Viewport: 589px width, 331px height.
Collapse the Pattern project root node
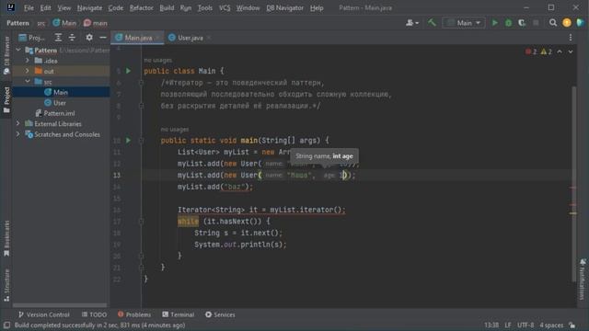(18, 50)
